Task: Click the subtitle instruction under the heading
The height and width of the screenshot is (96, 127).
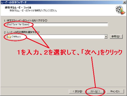Action: 33,11
